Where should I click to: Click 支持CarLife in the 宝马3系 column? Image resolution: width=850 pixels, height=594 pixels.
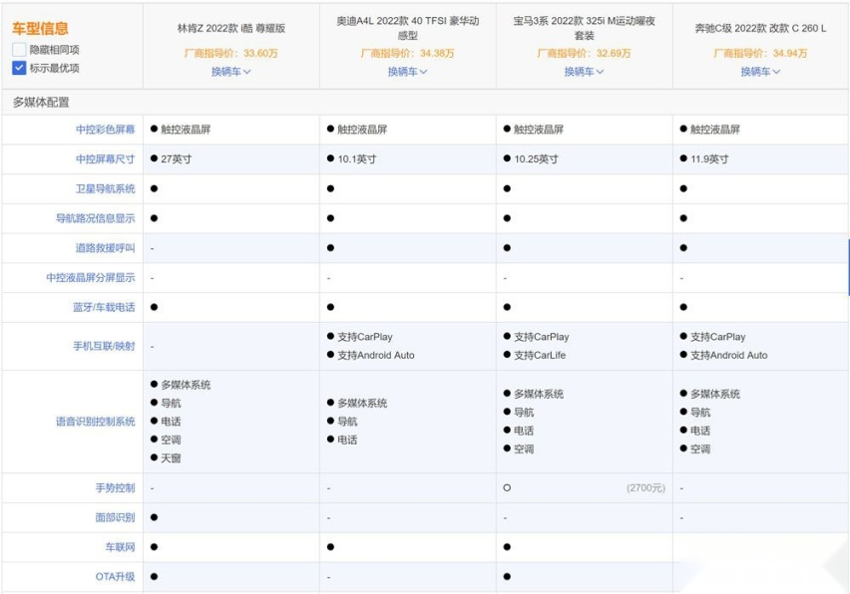(x=540, y=355)
